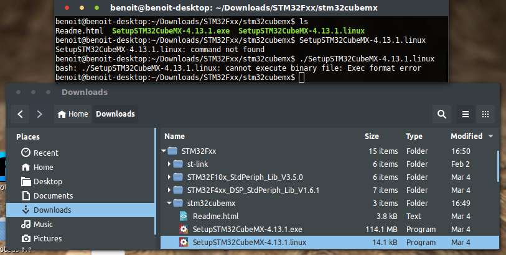Go forward with the right arrow button

(x=40, y=114)
